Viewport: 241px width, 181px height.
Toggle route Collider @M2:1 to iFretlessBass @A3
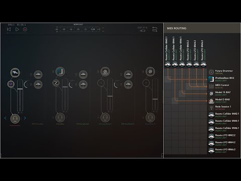168,79
